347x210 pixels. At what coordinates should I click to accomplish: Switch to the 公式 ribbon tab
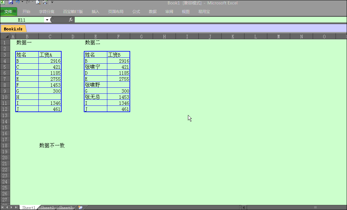click(x=136, y=12)
